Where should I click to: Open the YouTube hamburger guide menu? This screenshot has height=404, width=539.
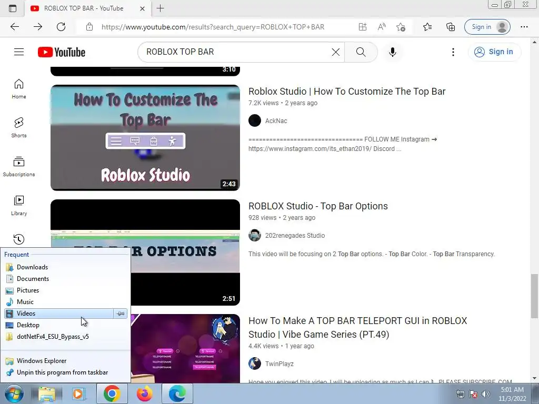click(19, 52)
